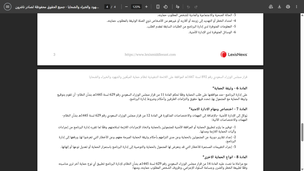The width and height of the screenshot is (304, 171).
Task: Click the Article 6 heading text
Action: click(230, 88)
